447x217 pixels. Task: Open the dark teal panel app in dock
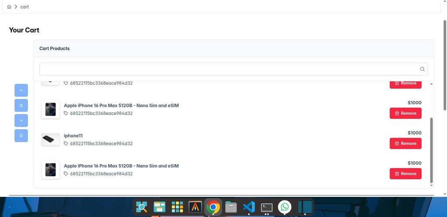pos(305,207)
